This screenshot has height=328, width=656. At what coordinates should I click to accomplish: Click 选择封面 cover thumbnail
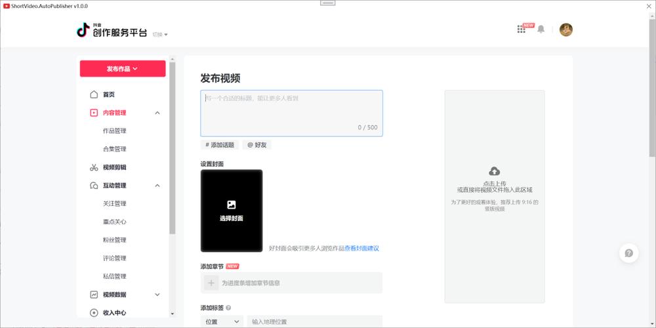point(232,211)
